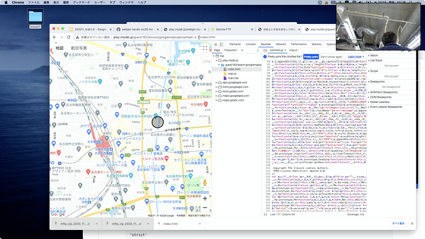Viewport: 425px width, 239px height.
Task: Zoom in on the map with the plus button
Action: pos(205,199)
